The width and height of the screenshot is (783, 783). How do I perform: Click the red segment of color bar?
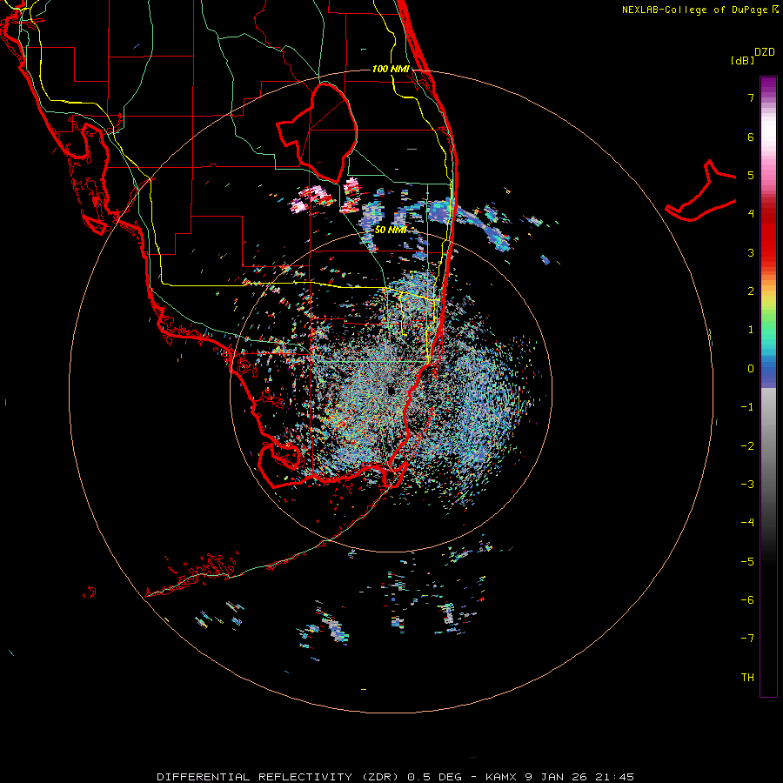point(768,240)
